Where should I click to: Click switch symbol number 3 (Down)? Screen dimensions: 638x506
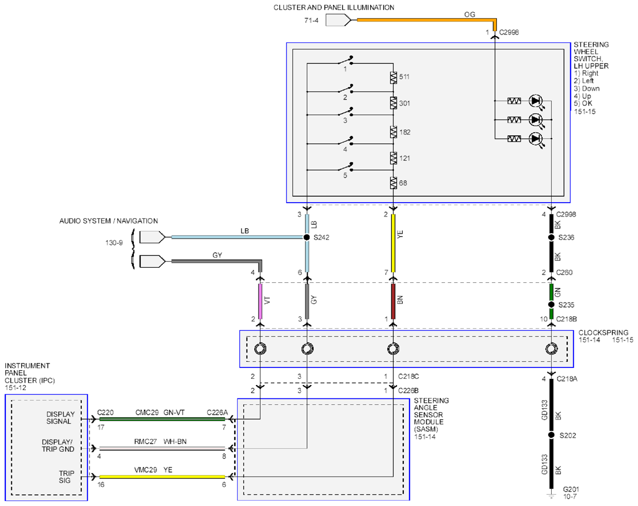tap(346, 112)
